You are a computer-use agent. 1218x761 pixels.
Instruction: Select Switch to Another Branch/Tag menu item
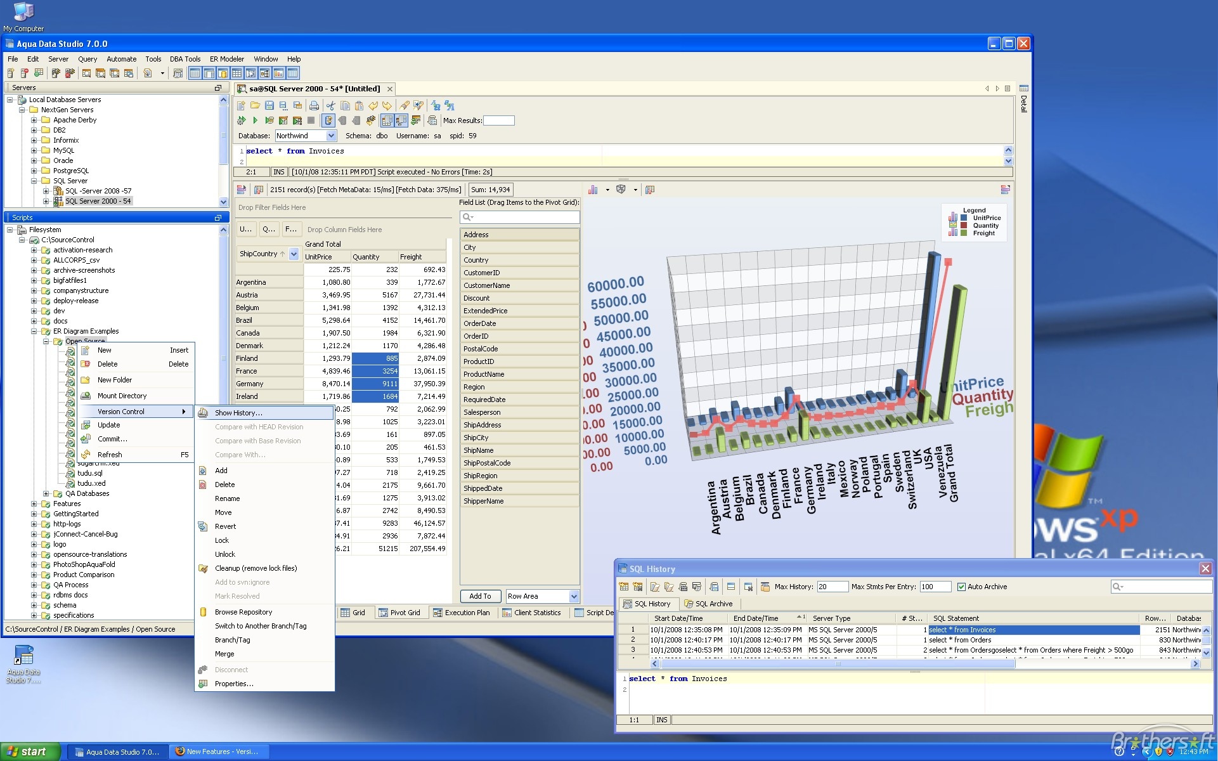pyautogui.click(x=261, y=626)
